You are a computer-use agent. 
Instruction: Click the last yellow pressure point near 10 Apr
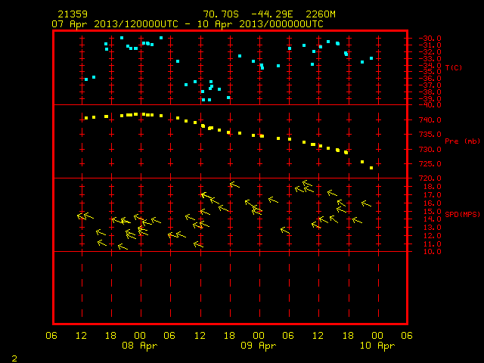click(x=371, y=168)
